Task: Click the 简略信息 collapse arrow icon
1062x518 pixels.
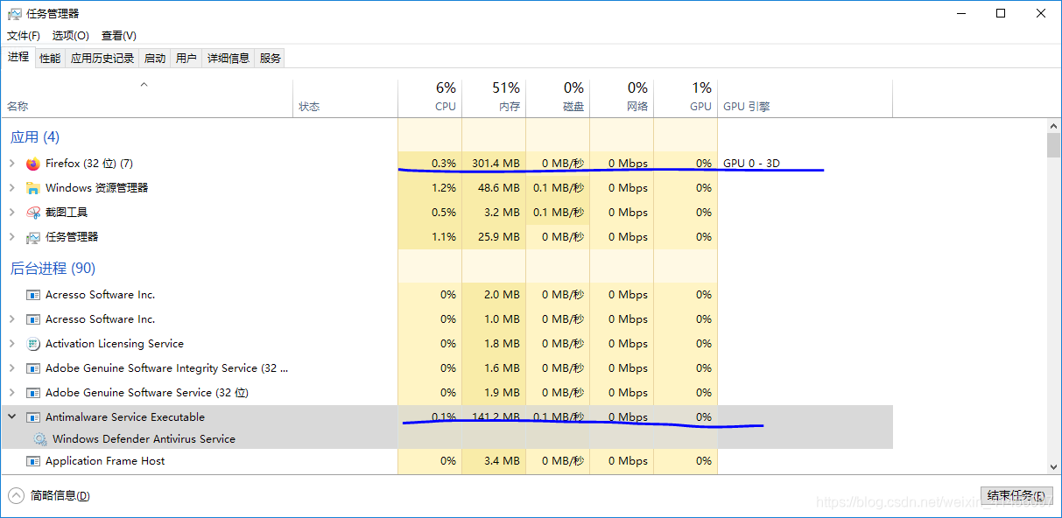Action: (x=15, y=495)
